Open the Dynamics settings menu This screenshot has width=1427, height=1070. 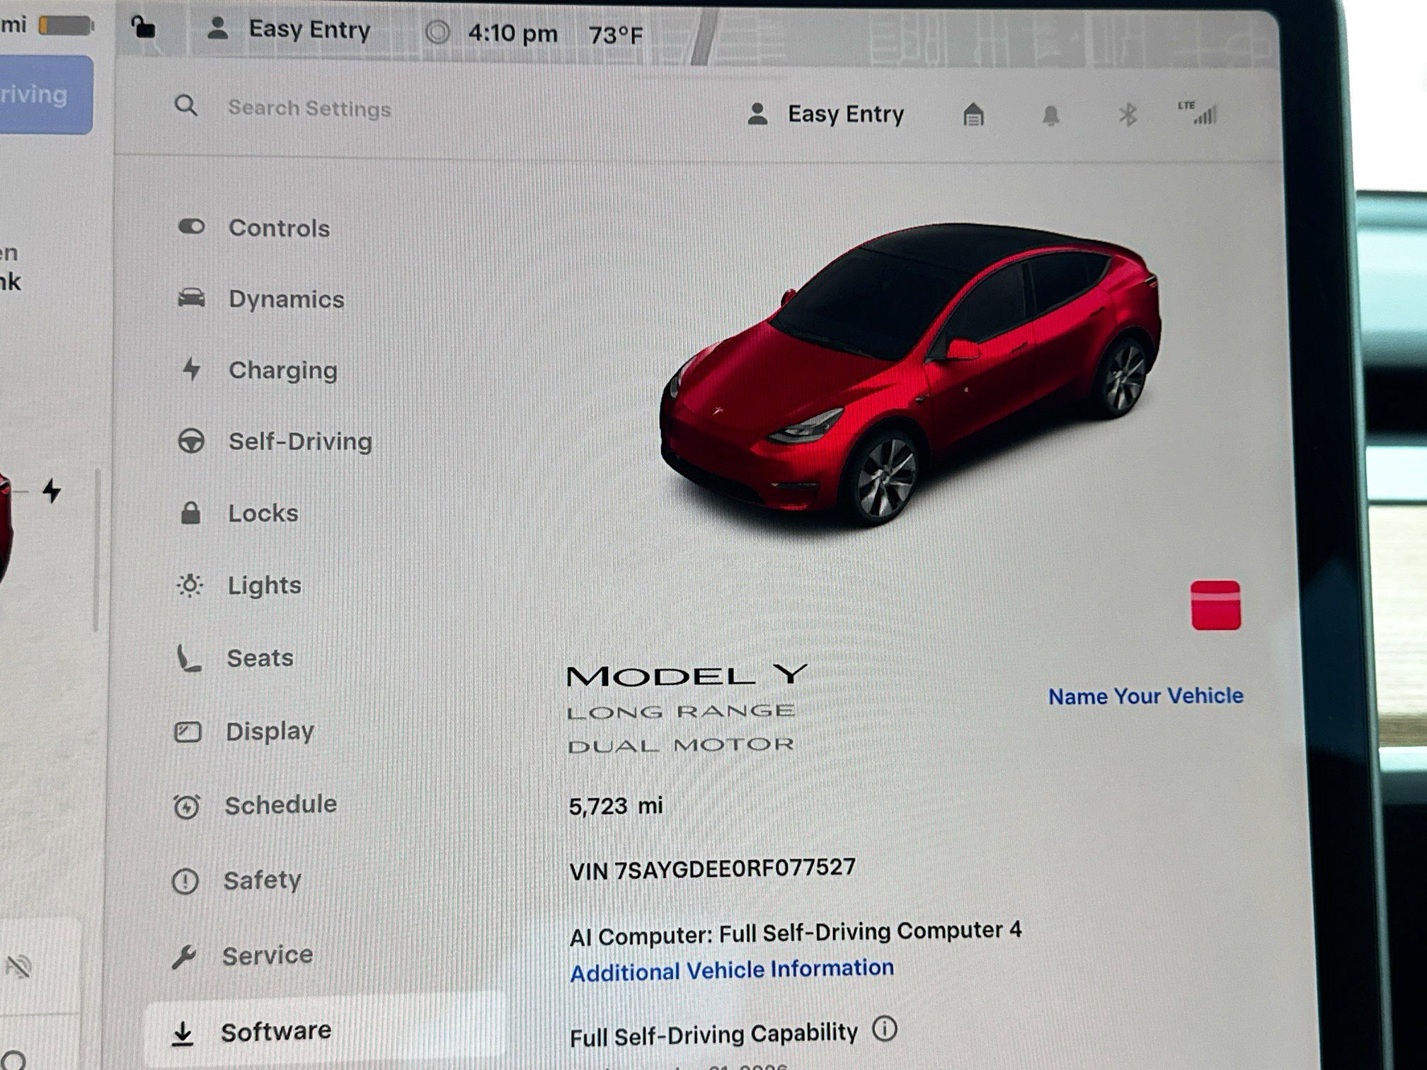(x=260, y=299)
